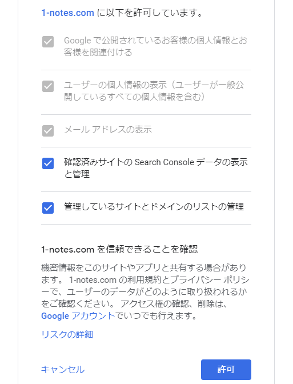Toggle the greyed メール アドレスの表示 checkbox
293x384 pixels.
(48, 131)
